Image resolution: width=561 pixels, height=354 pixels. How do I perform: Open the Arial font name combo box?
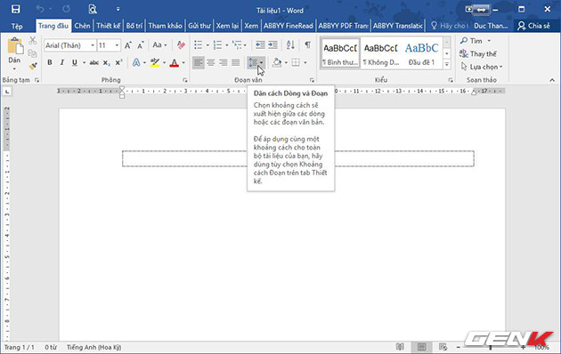(x=70, y=45)
